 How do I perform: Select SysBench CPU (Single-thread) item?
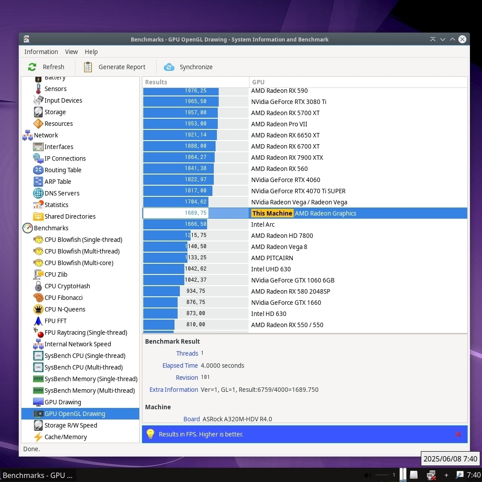tap(85, 356)
